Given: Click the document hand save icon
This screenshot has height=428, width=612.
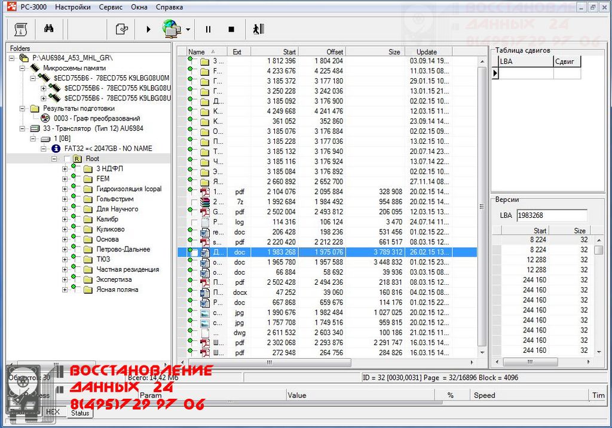Looking at the screenshot, I should tap(122, 29).
